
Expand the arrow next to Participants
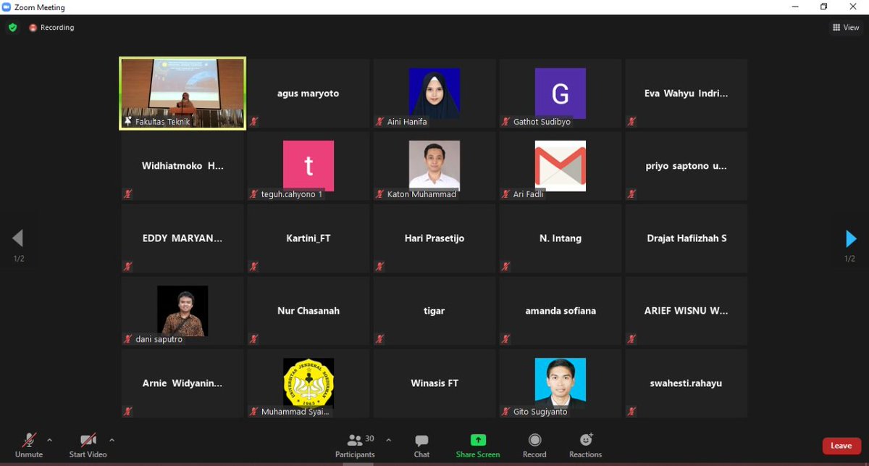(388, 440)
